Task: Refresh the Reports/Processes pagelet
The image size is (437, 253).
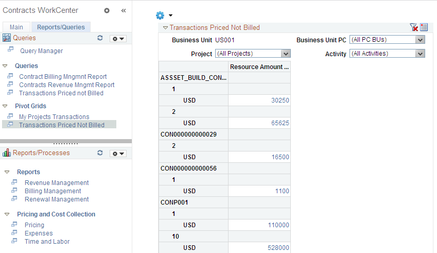Action: (x=100, y=153)
